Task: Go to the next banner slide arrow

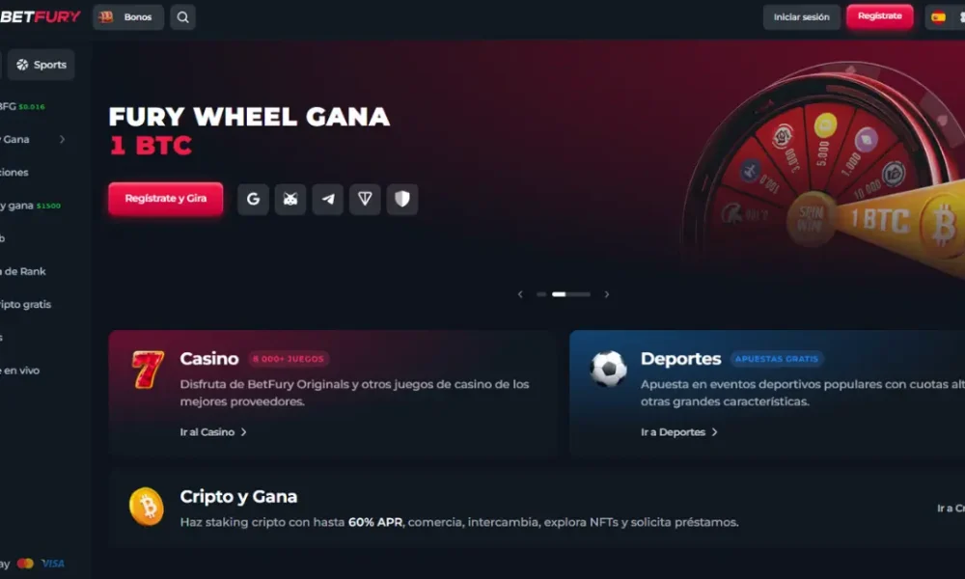Action: (x=607, y=294)
